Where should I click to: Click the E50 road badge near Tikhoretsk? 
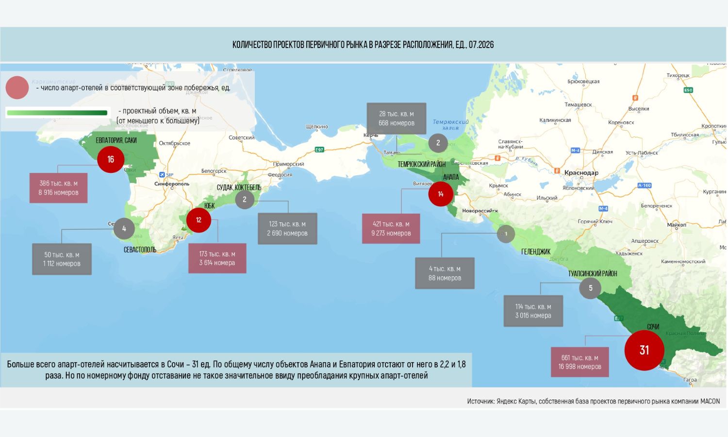688,90
